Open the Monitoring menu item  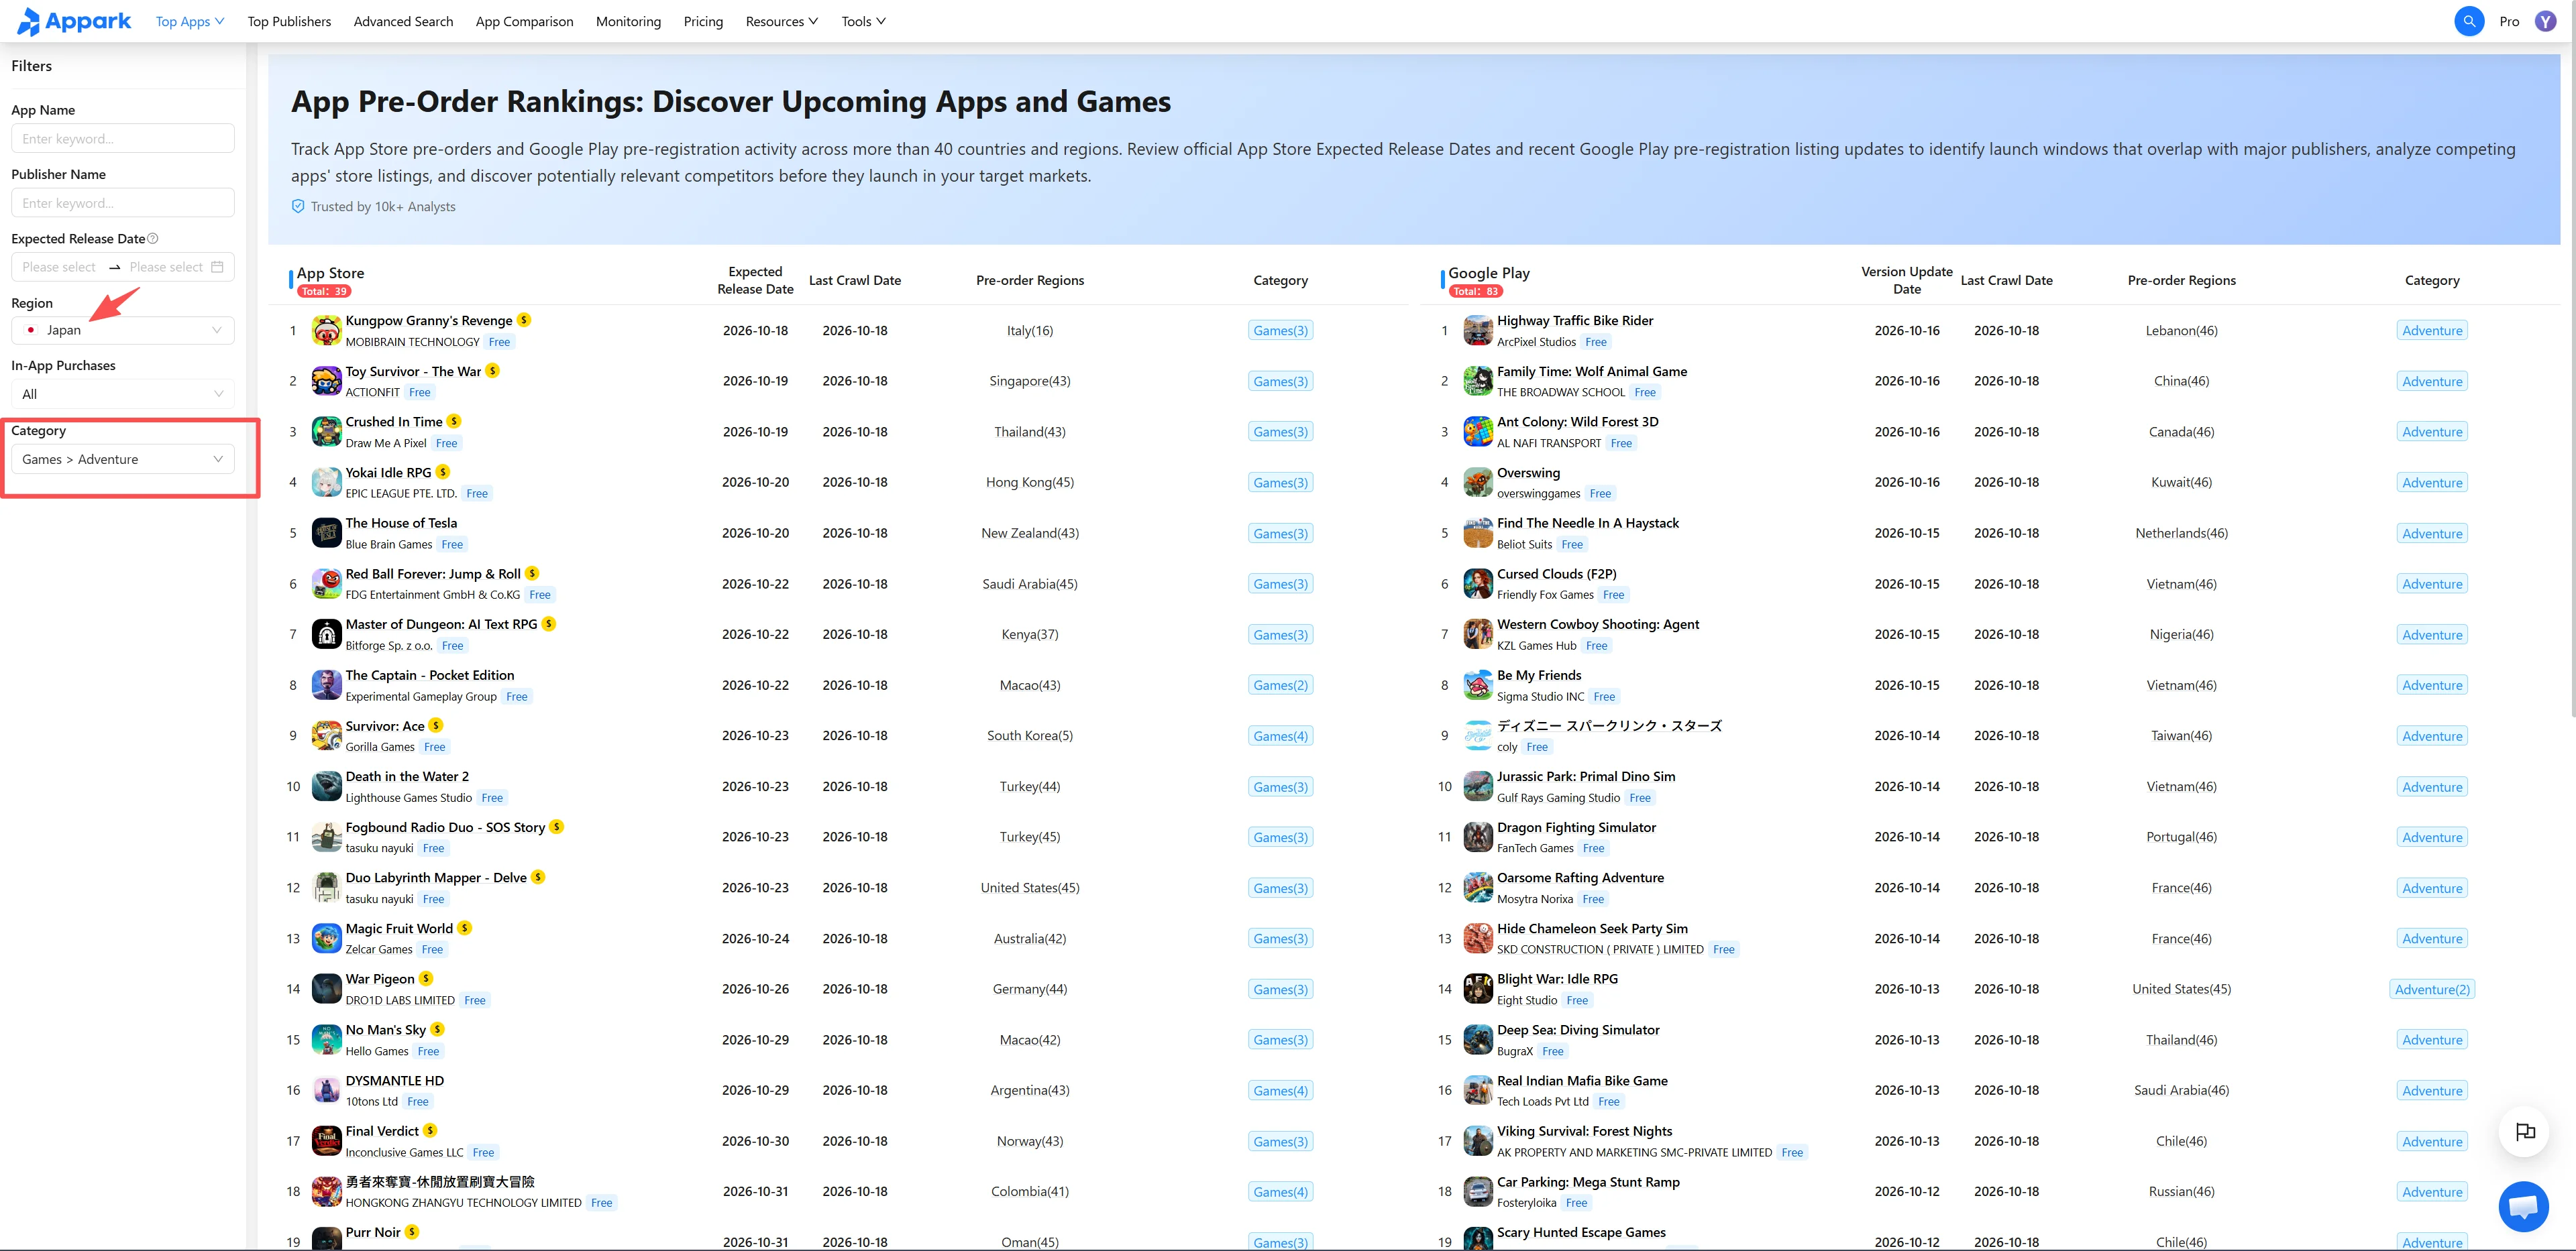tap(628, 21)
